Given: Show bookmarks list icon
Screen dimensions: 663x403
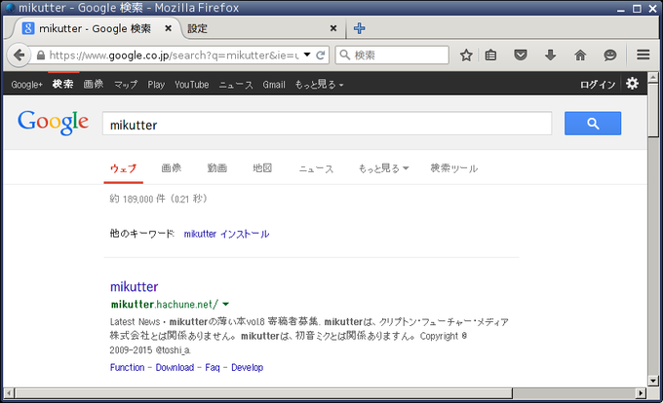Looking at the screenshot, I should coord(490,55).
